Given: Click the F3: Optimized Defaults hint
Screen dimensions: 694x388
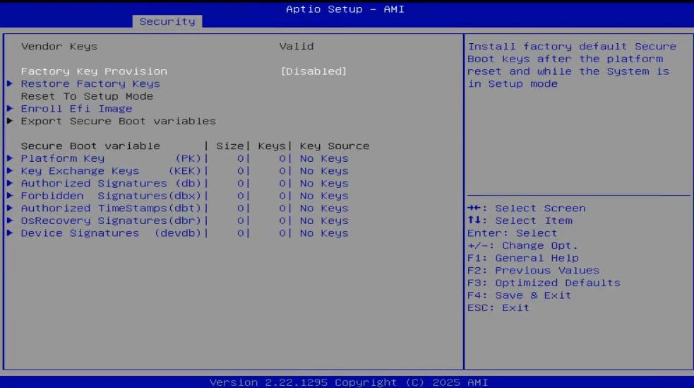Looking at the screenshot, I should (x=544, y=282).
